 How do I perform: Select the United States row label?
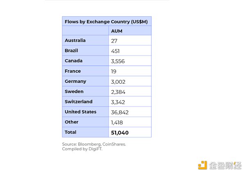[x=80, y=112]
